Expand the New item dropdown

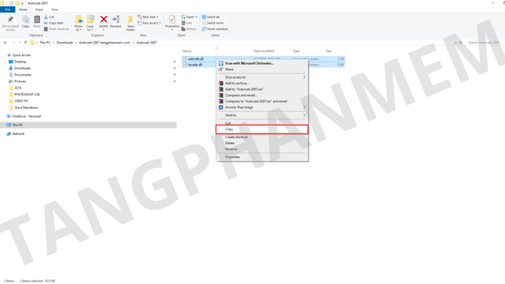(150, 17)
